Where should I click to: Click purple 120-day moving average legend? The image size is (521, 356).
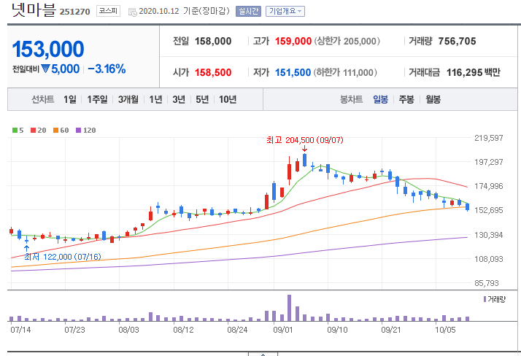click(85, 131)
